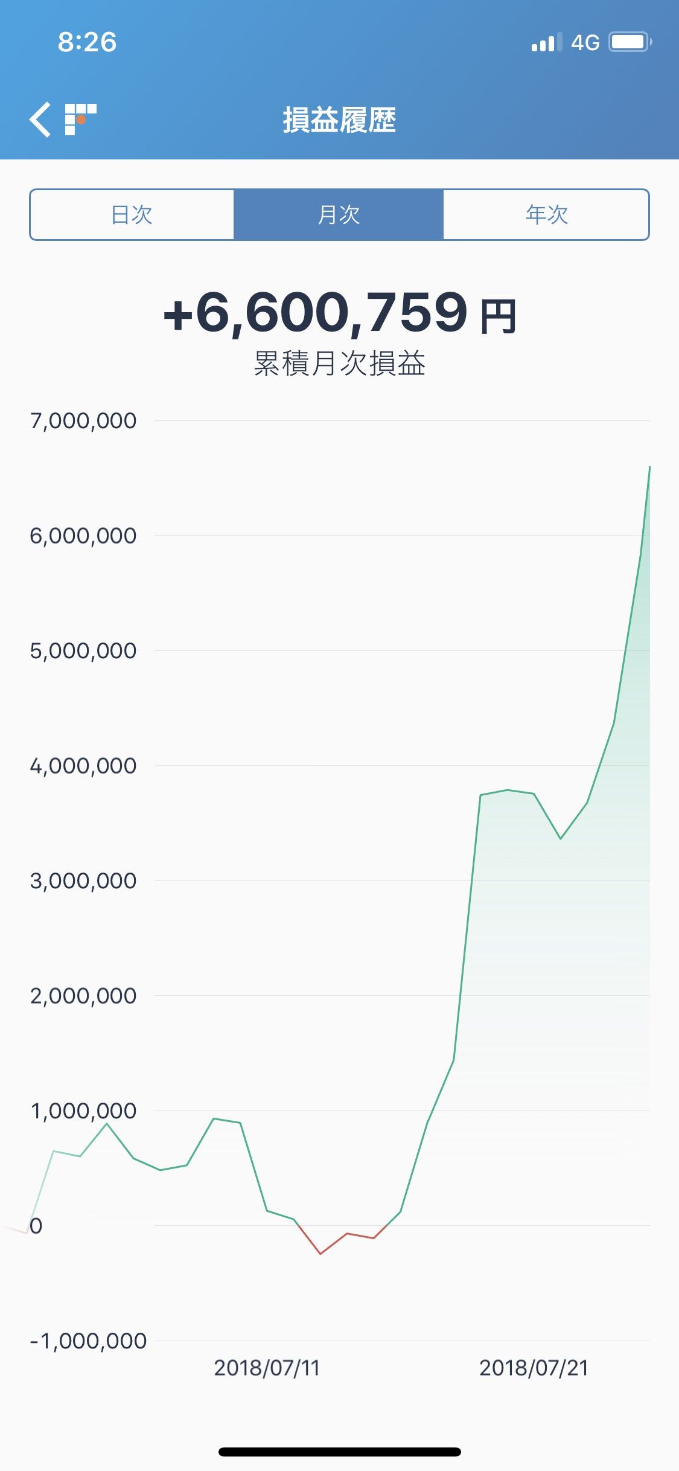Image resolution: width=679 pixels, height=1471 pixels.
Task: Tap the 7,000,000 axis label
Action: click(83, 421)
